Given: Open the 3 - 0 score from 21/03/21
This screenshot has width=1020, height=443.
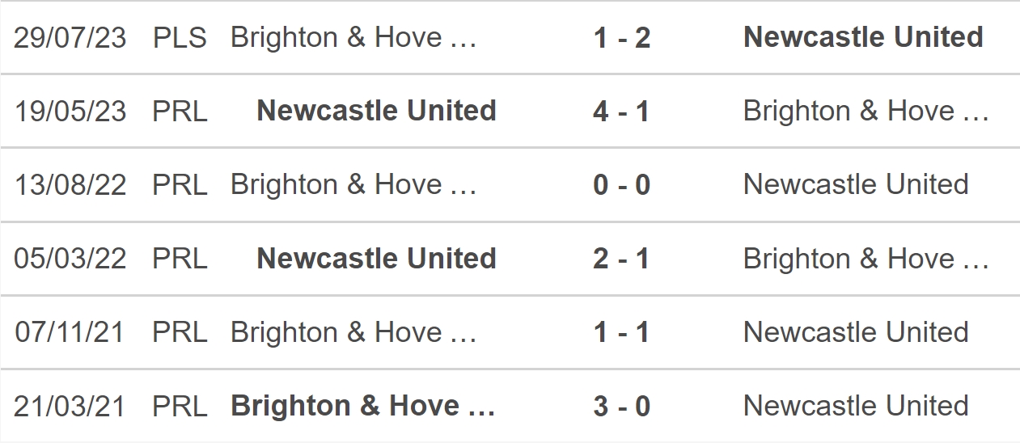Looking at the screenshot, I should pos(621,406).
